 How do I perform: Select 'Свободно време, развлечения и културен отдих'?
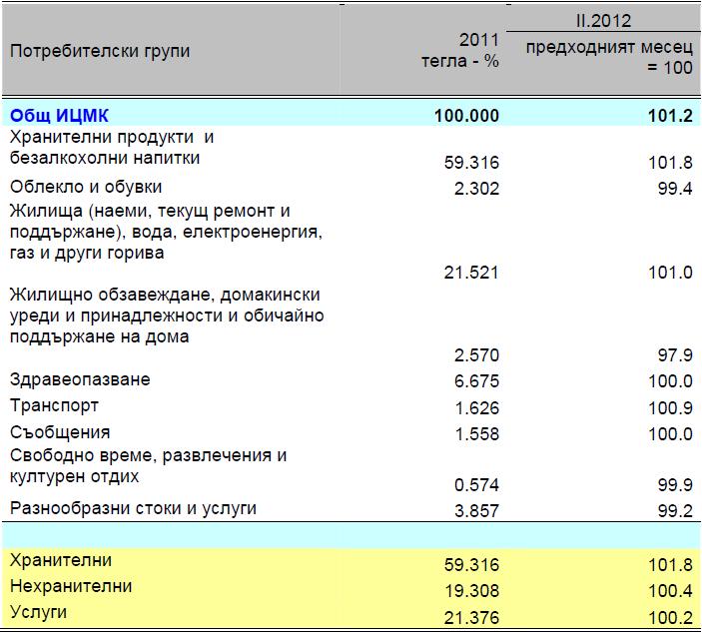coord(148,466)
